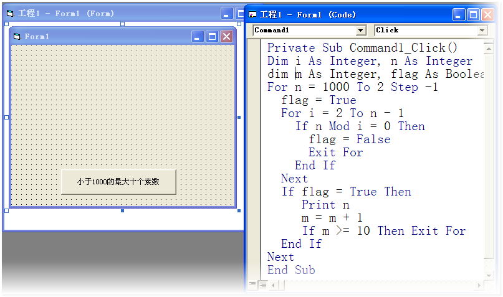Viewport: 503px width, 297px height.
Task: Click the 'flag = True' code line
Action: coord(319,100)
